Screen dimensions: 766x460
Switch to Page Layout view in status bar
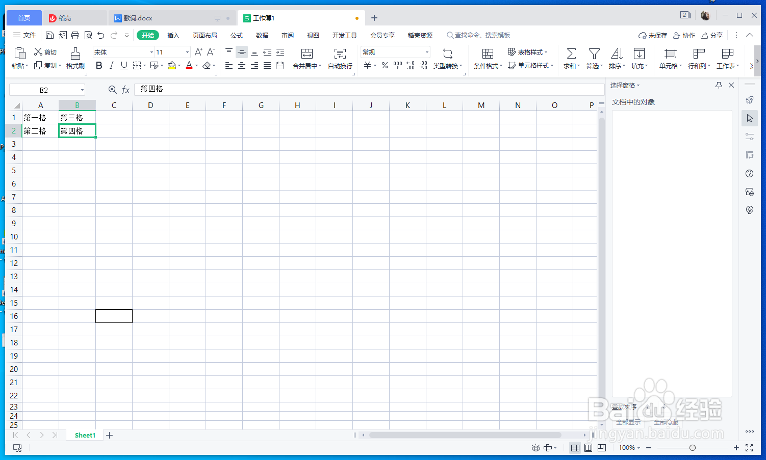[x=588, y=448]
